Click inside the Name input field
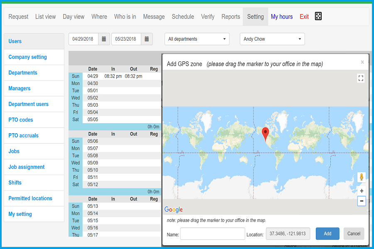The height and width of the screenshot is (249, 374). (212, 234)
